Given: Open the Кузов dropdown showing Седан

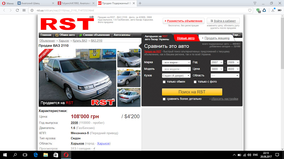Looking at the screenshot, I should [x=176, y=76].
